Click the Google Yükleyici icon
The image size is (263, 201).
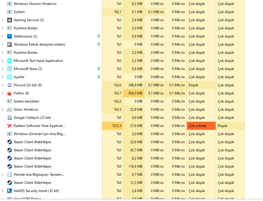point(10,118)
